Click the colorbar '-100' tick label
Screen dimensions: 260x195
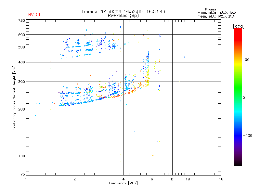[x=247, y=136]
